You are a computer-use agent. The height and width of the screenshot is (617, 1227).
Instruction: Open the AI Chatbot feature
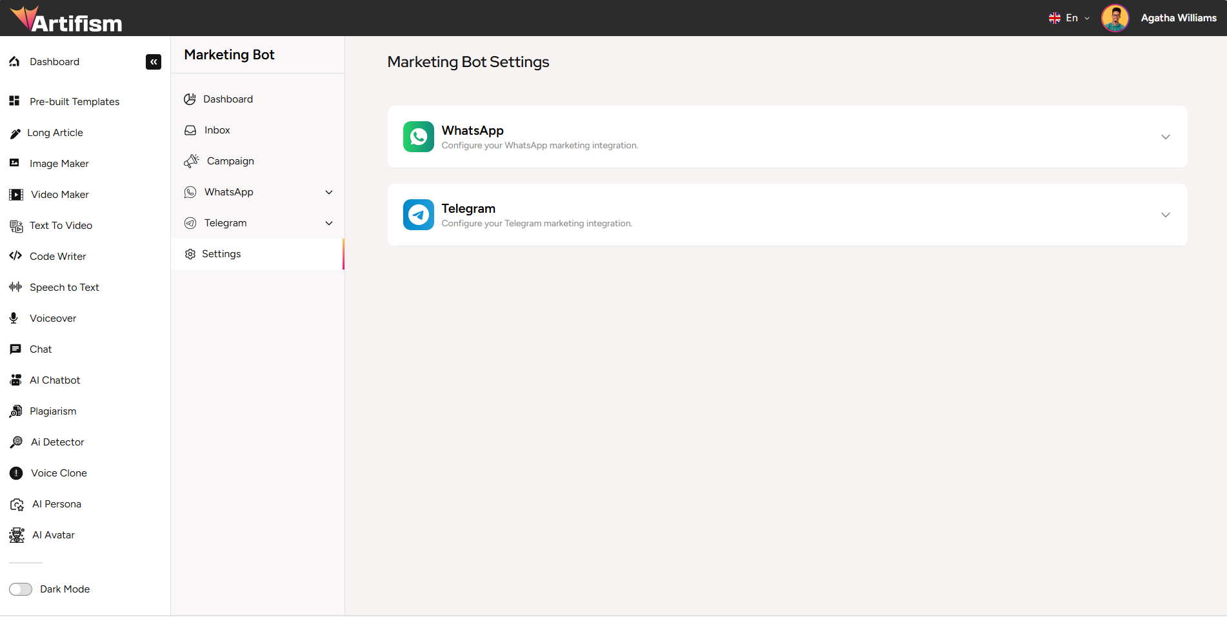(x=55, y=380)
